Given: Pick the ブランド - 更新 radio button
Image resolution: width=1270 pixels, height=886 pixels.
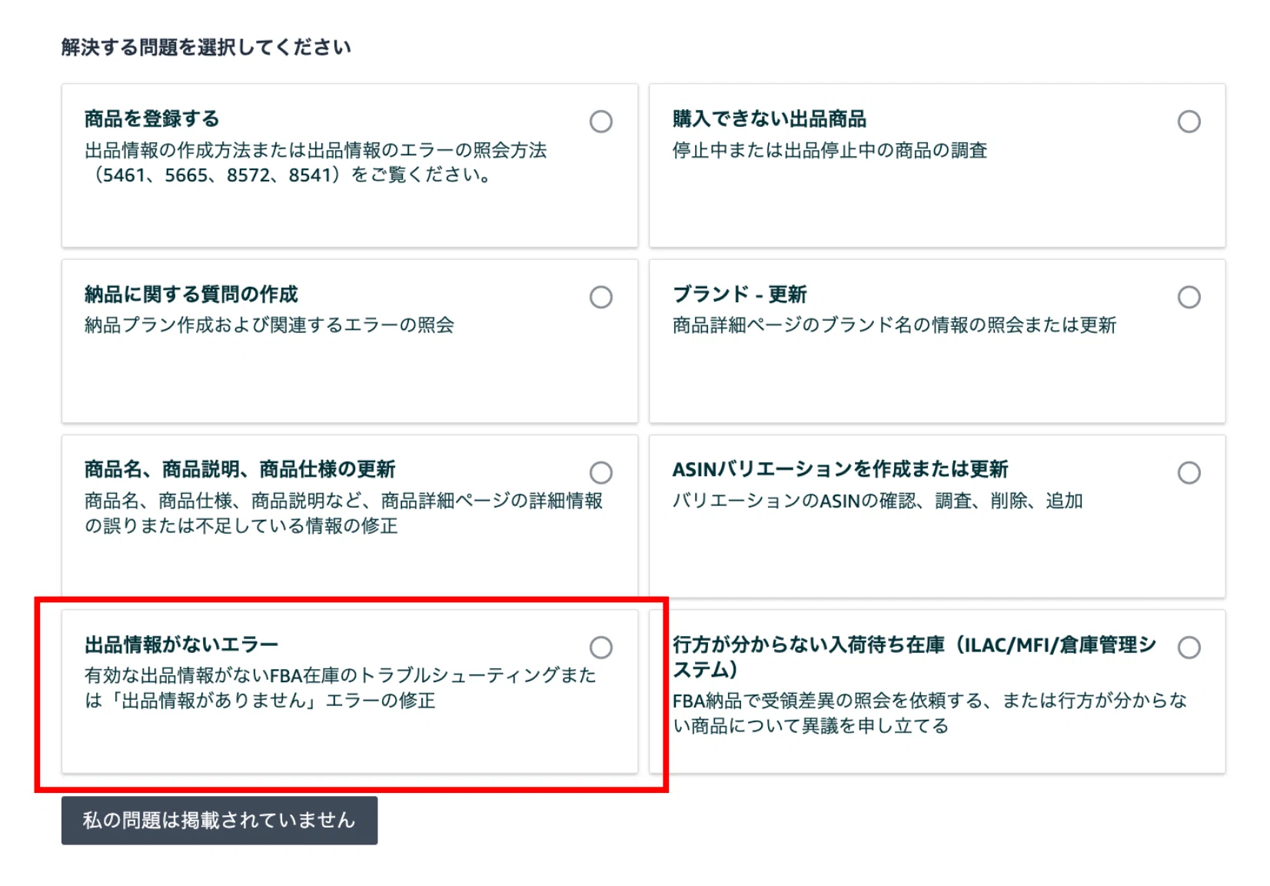Looking at the screenshot, I should [1189, 297].
